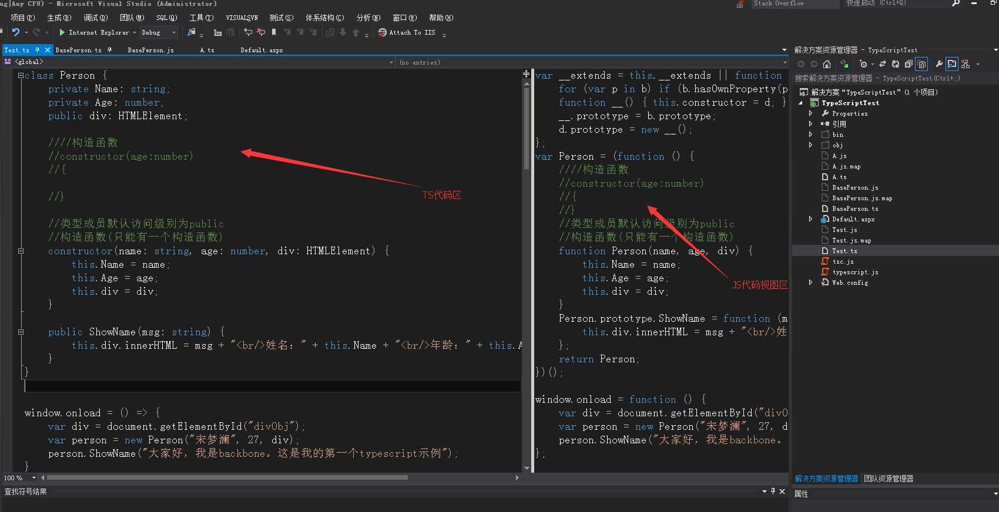Open the VISUALSVN menu
The image size is (999, 512).
[242, 18]
